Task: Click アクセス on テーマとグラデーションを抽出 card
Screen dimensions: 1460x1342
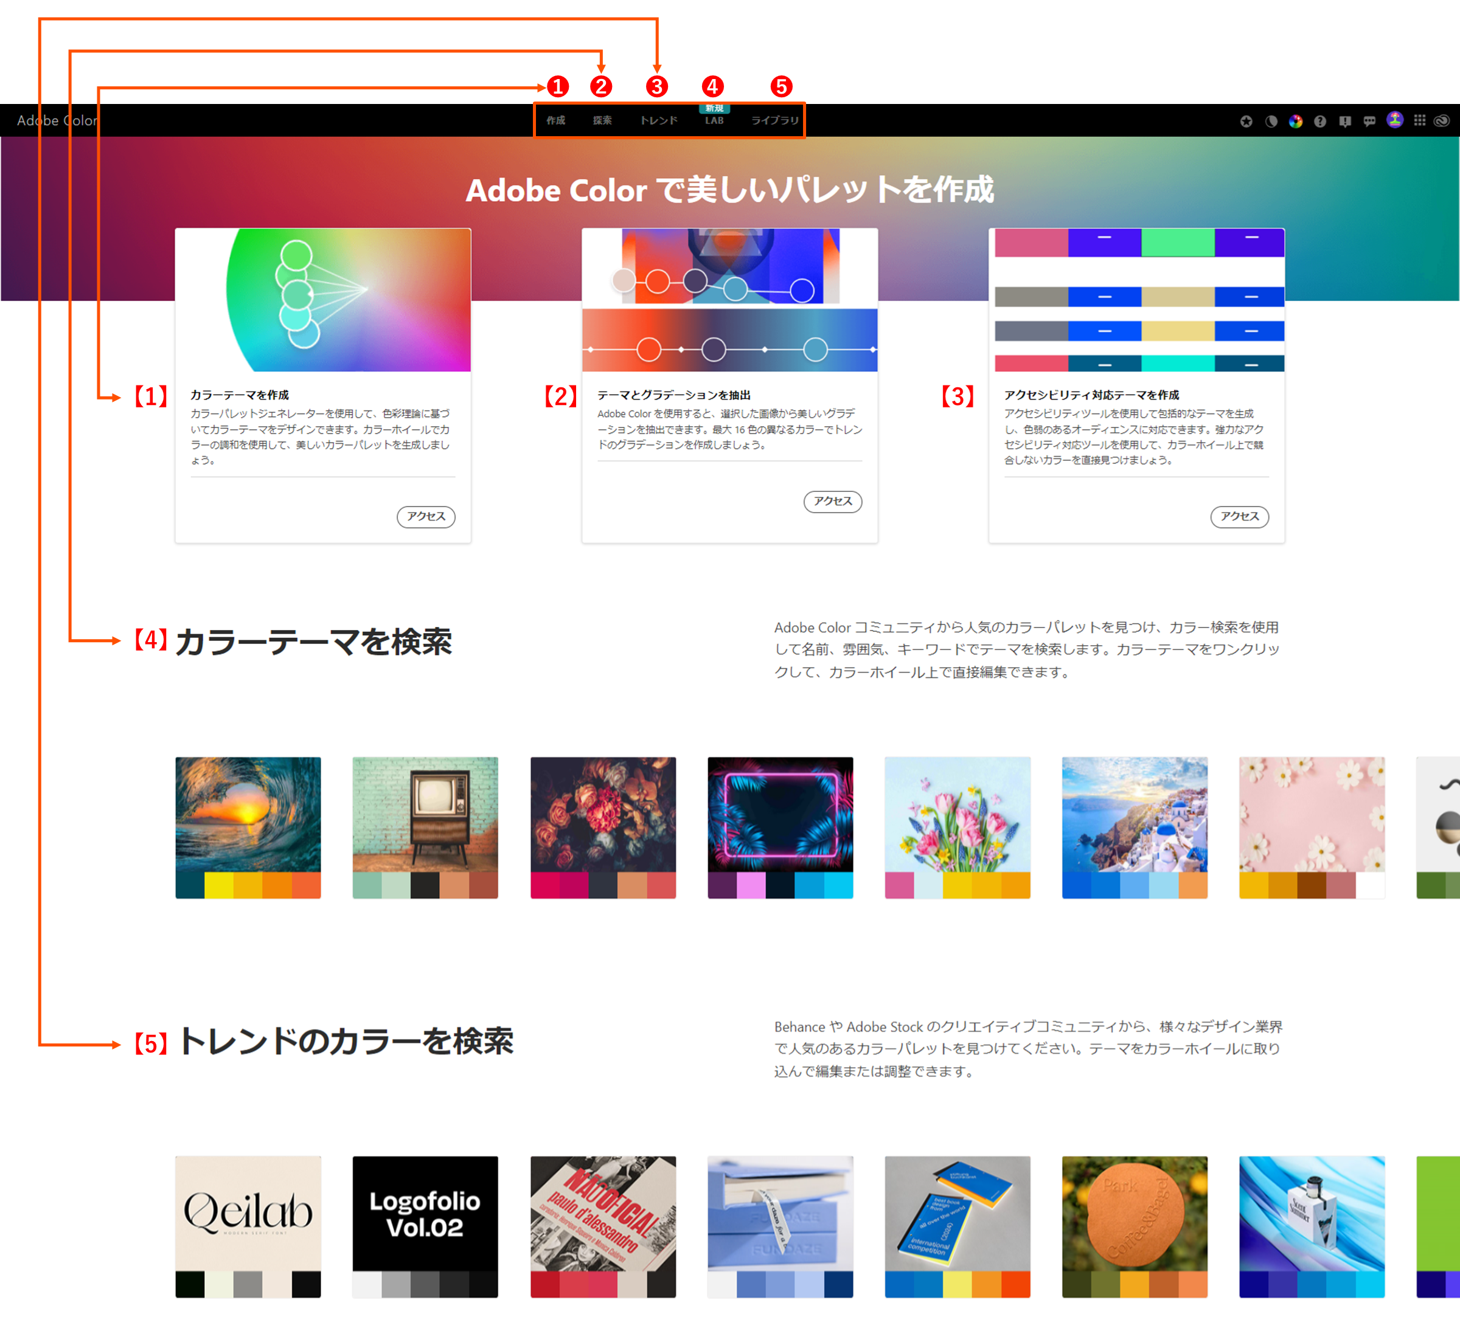Action: [x=833, y=501]
